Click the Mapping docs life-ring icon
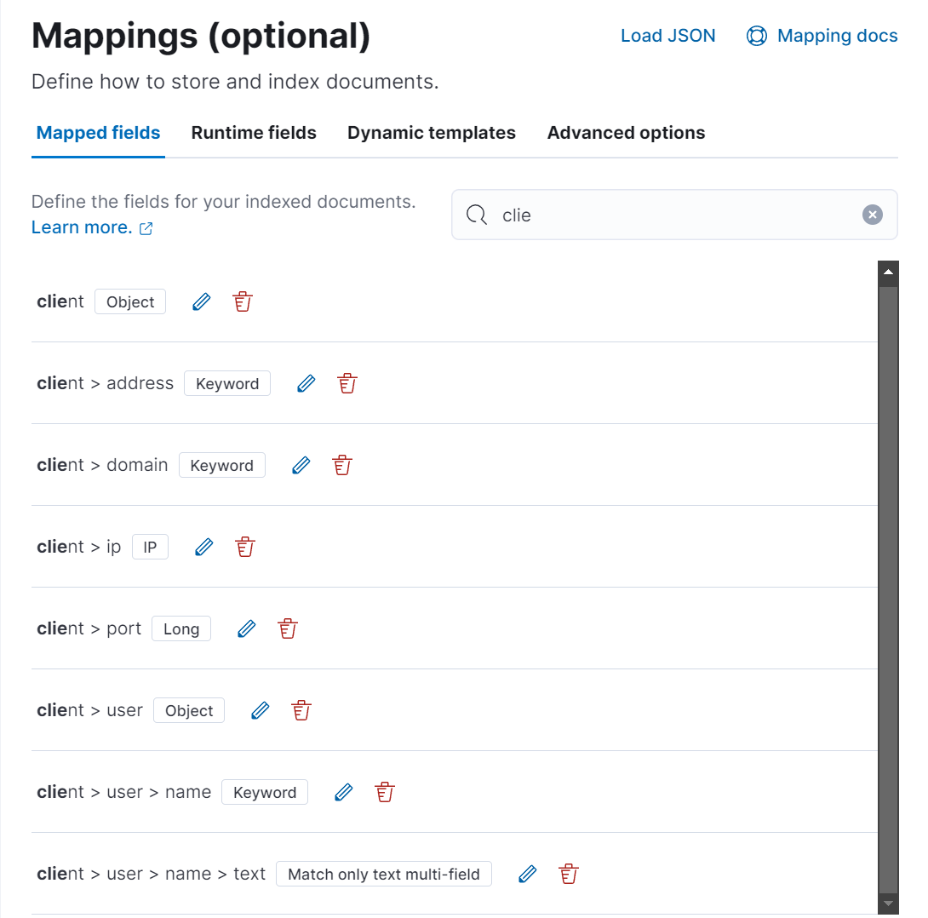Viewport: 928px width, 918px height. 756,36
